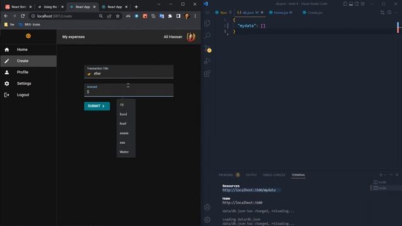The height and width of the screenshot is (226, 402).
Task: Click the red extension icon in Chrome toolbar
Action: [145, 16]
